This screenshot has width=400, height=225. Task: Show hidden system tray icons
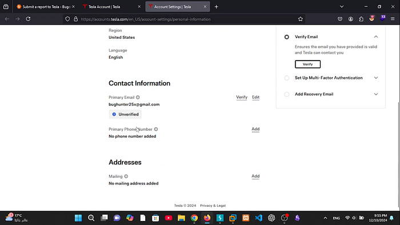325,218
